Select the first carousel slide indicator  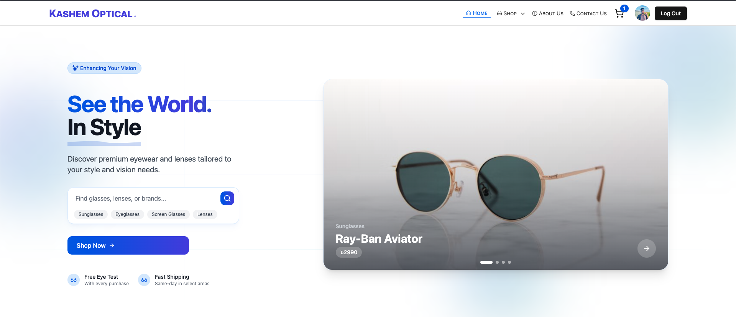click(x=486, y=262)
